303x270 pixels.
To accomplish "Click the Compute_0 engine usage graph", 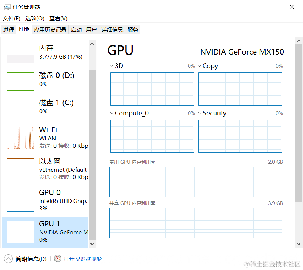I will tap(152, 136).
